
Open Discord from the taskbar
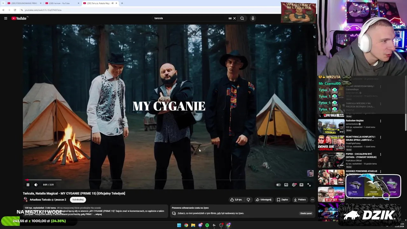[x=200, y=225]
